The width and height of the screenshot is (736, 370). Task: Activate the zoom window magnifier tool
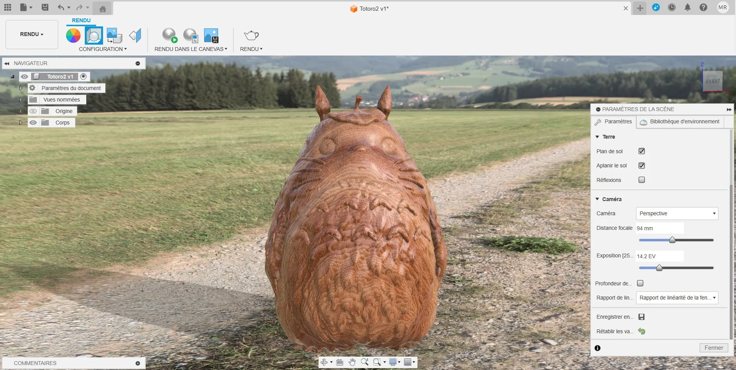coord(377,362)
